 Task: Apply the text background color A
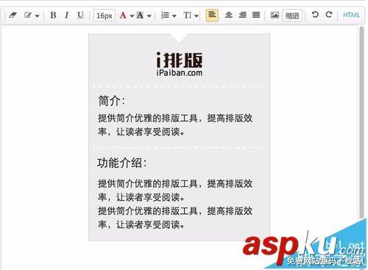coord(140,15)
